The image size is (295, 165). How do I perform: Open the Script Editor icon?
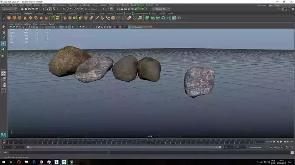(292, 153)
